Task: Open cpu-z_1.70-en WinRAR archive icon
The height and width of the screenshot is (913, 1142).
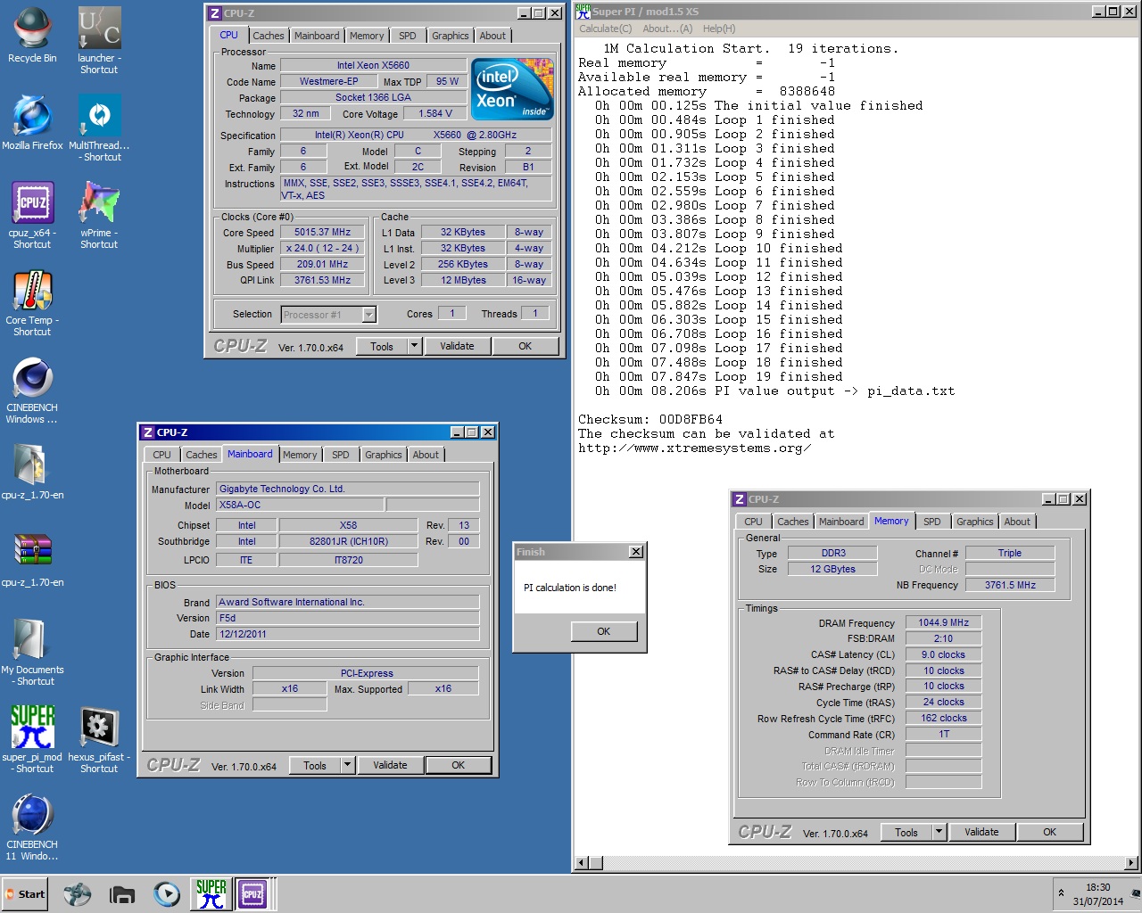Action: click(32, 560)
